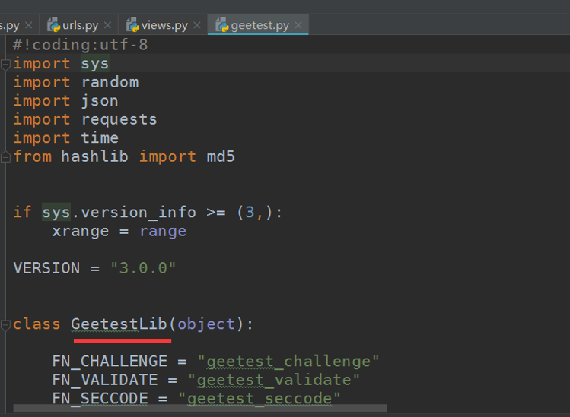Image resolution: width=570 pixels, height=417 pixels.
Task: Click the views.py Python file icon
Action: pos(132,25)
